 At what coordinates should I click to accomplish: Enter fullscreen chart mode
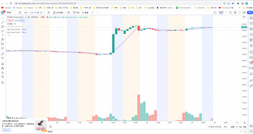(x=240, y=12)
